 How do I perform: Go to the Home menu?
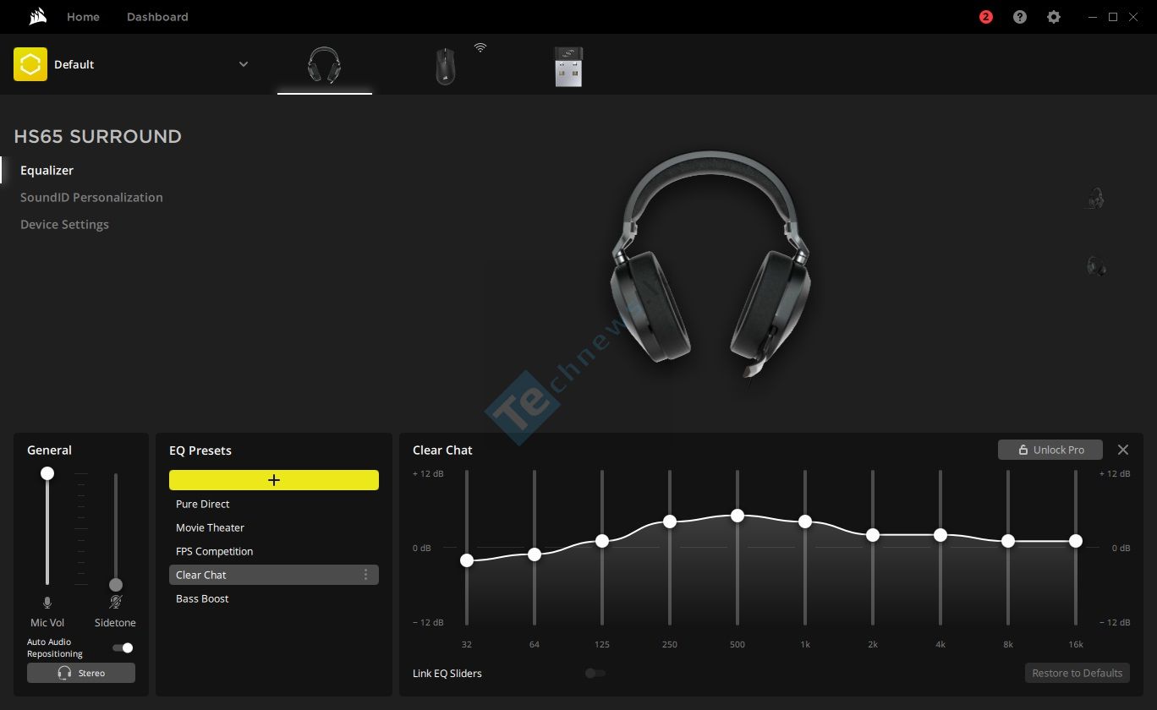[83, 17]
